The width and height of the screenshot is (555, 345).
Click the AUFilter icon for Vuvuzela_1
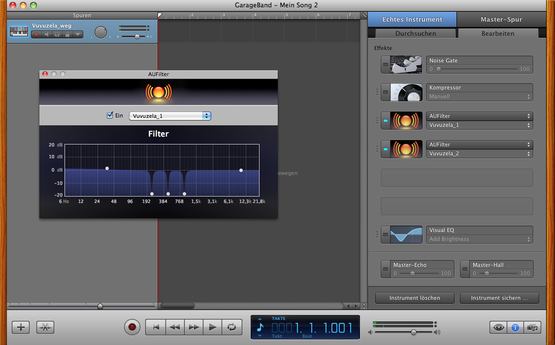tap(406, 121)
